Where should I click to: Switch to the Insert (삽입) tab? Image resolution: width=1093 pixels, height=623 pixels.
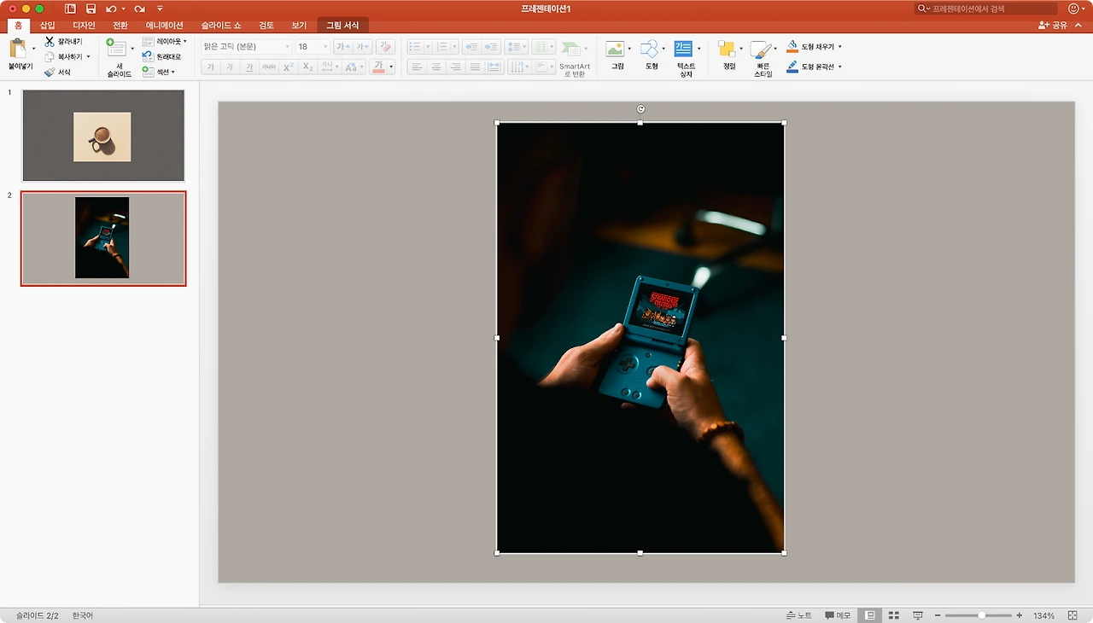(47, 26)
